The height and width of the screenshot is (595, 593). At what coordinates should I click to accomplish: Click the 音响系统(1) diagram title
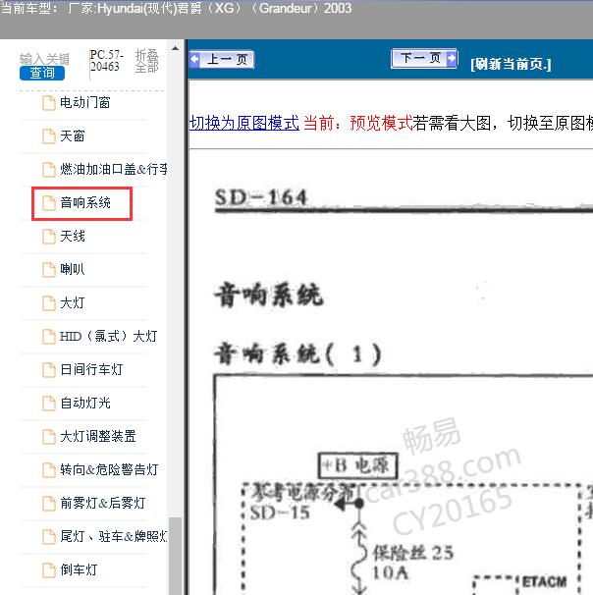click(x=297, y=354)
